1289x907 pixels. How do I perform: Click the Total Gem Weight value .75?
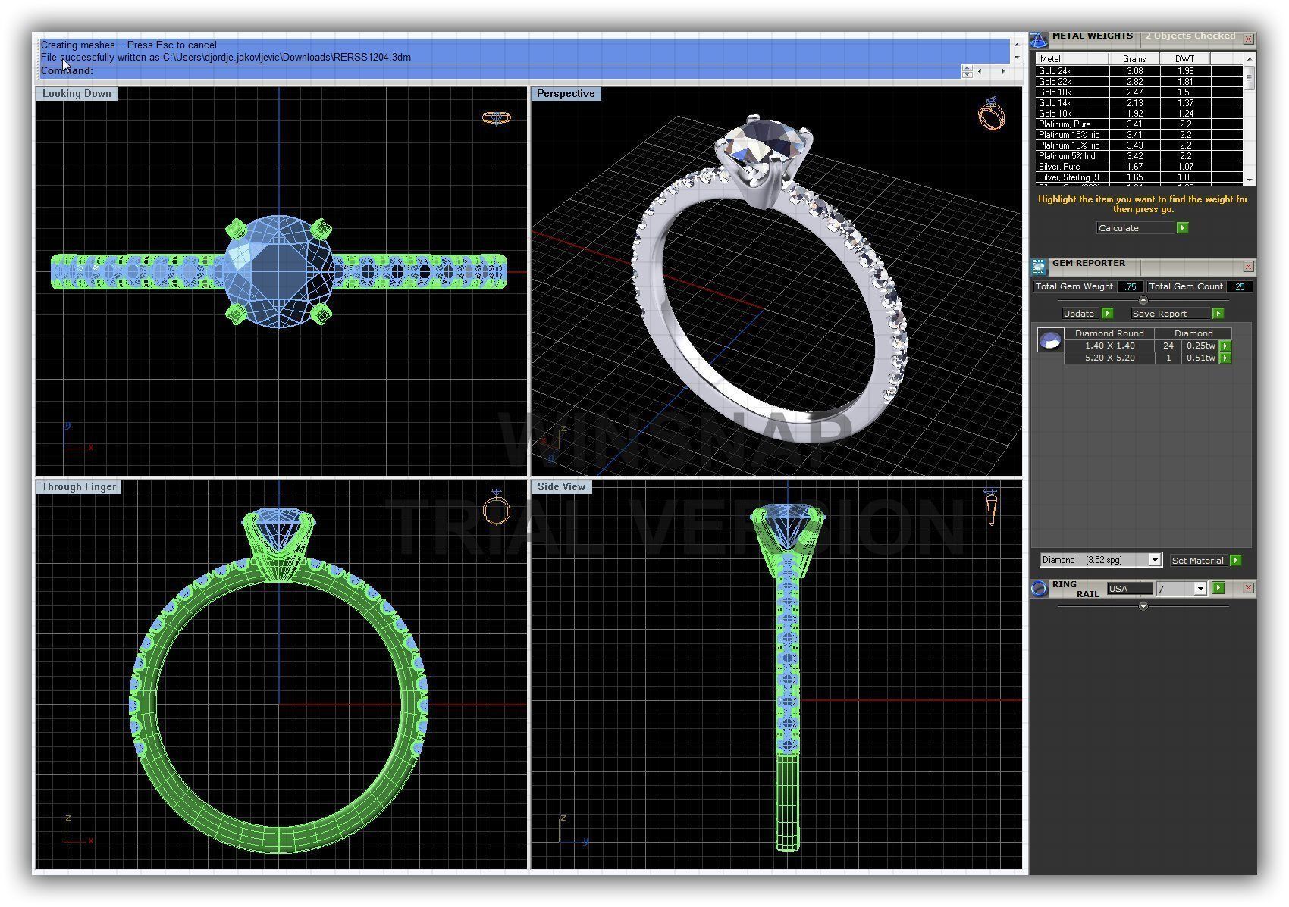[x=1131, y=286]
